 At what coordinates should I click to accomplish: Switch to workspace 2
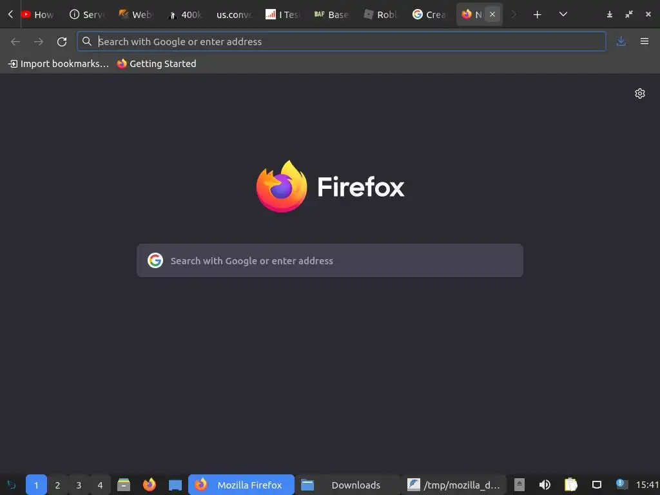point(57,485)
